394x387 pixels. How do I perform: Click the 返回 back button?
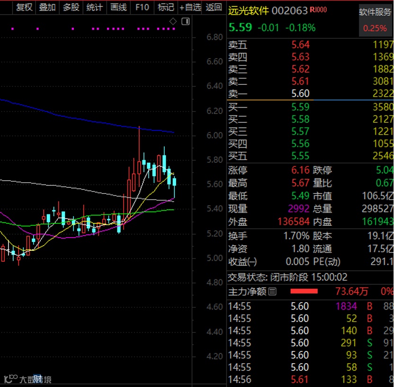214,7
